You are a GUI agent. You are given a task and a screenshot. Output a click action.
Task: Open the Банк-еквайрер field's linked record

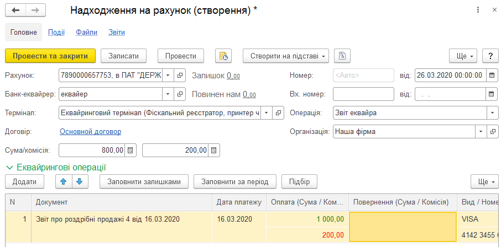180,94
